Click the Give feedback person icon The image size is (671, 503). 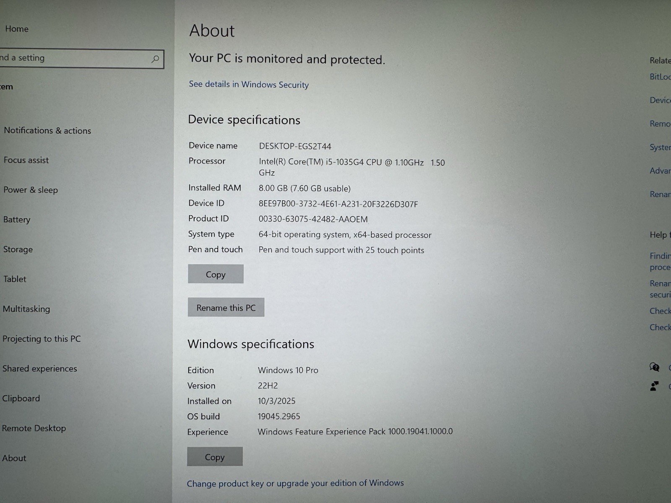(654, 386)
